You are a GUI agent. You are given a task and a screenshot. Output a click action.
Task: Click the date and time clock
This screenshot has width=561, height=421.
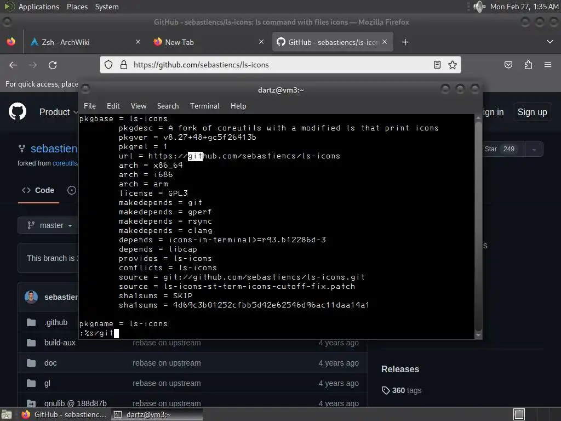point(524,7)
